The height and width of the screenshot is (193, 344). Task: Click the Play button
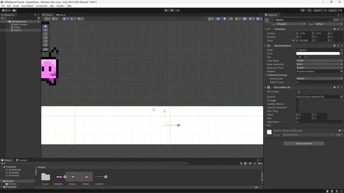[166, 10]
